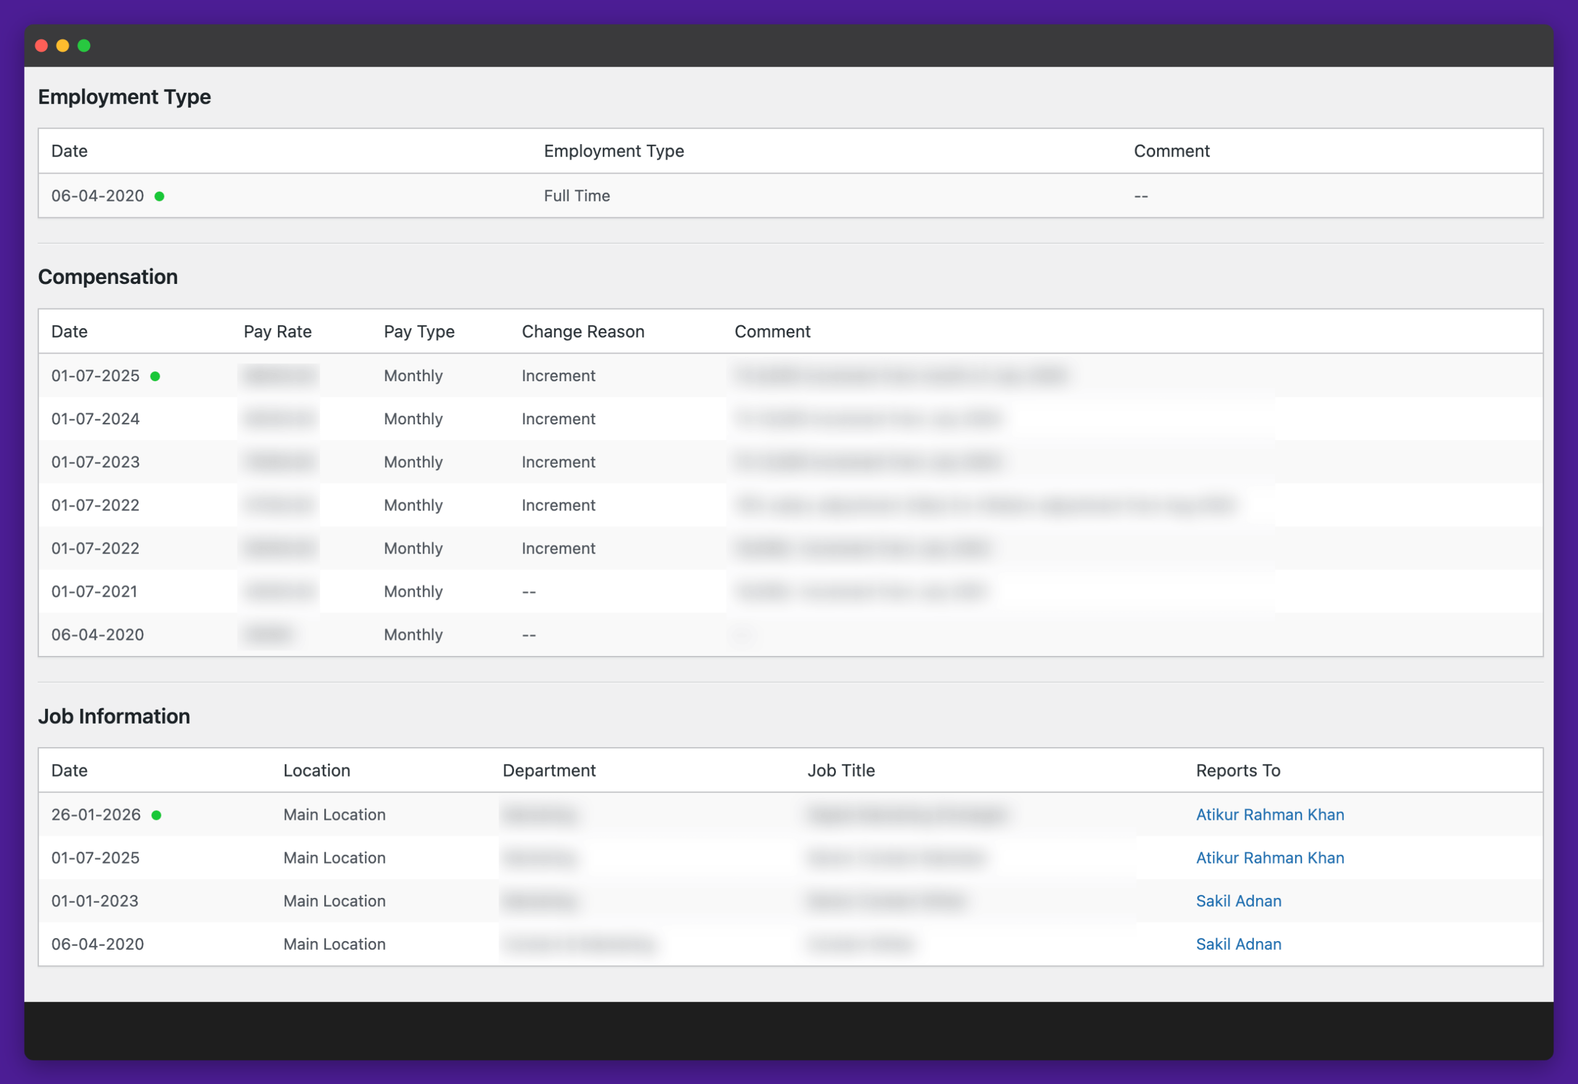Viewport: 1578px width, 1084px height.
Task: Click the Reports To column header
Action: pyautogui.click(x=1238, y=771)
